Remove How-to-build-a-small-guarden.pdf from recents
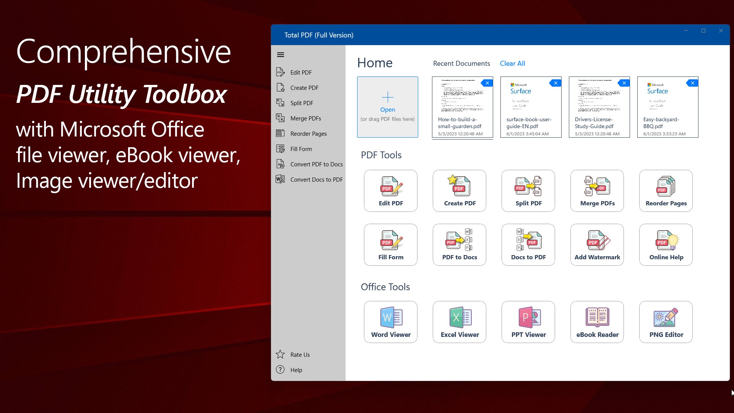 coord(487,83)
